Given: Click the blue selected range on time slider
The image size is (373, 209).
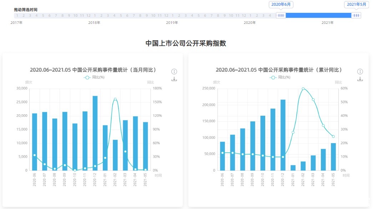Looking at the screenshot, I should 318,15.
